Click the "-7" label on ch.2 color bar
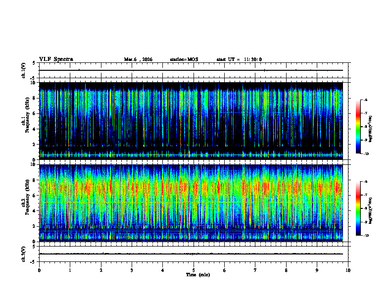This screenshot has width=392, height=303. coord(365,195)
